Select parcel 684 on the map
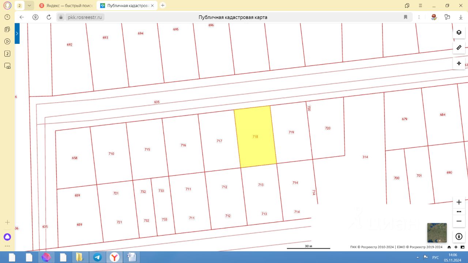This screenshot has width=468, height=263. [x=443, y=115]
